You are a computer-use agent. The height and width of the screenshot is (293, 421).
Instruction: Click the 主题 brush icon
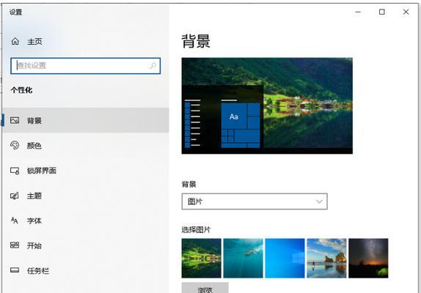pyautogui.click(x=15, y=196)
